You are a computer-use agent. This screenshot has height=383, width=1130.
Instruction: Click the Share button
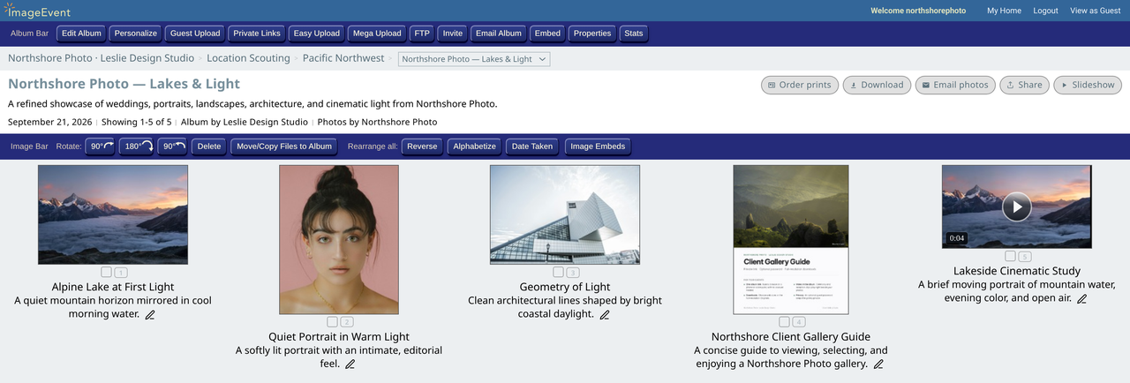[1024, 85]
